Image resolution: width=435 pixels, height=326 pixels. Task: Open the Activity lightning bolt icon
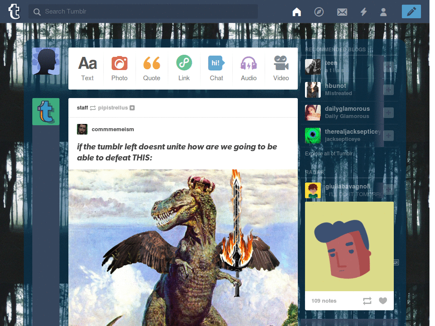tap(364, 12)
